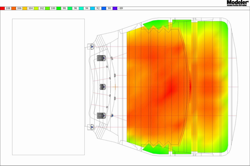
Task: Click the orange crosshair marker on stage centerline
Action: pyautogui.click(x=115, y=87)
